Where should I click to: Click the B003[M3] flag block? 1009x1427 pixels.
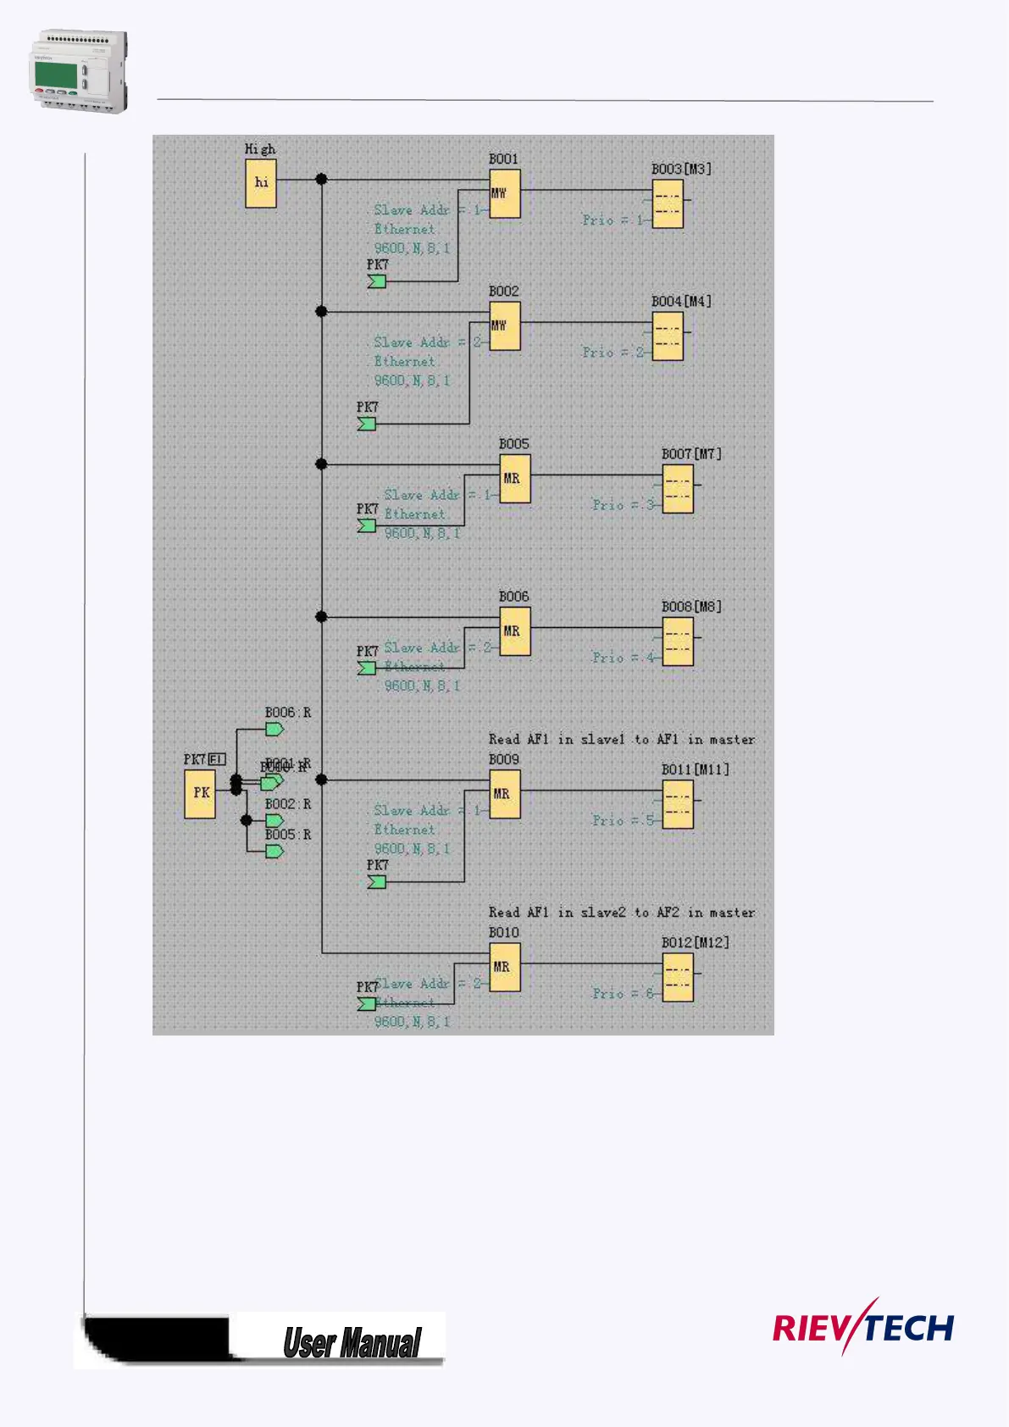668,204
